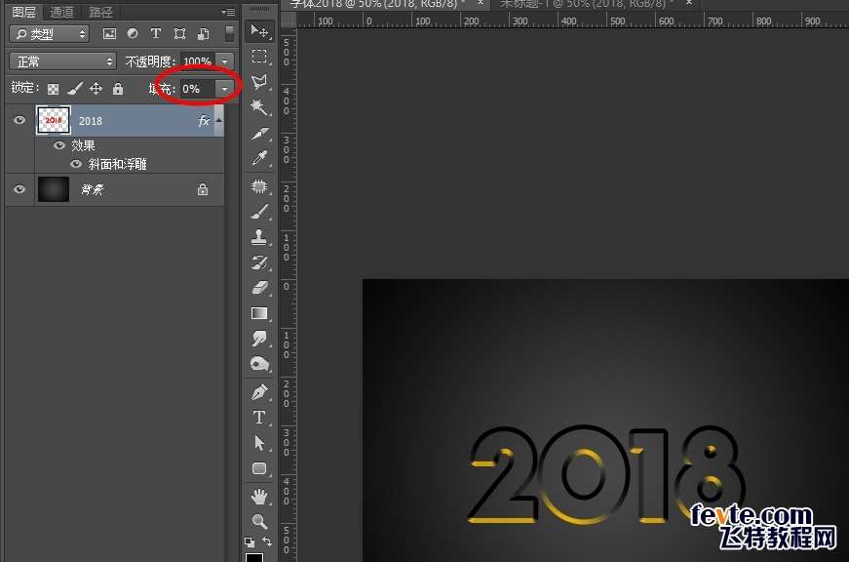The height and width of the screenshot is (562, 849).
Task: Switch to 字体2018 document tab
Action: [x=377, y=4]
